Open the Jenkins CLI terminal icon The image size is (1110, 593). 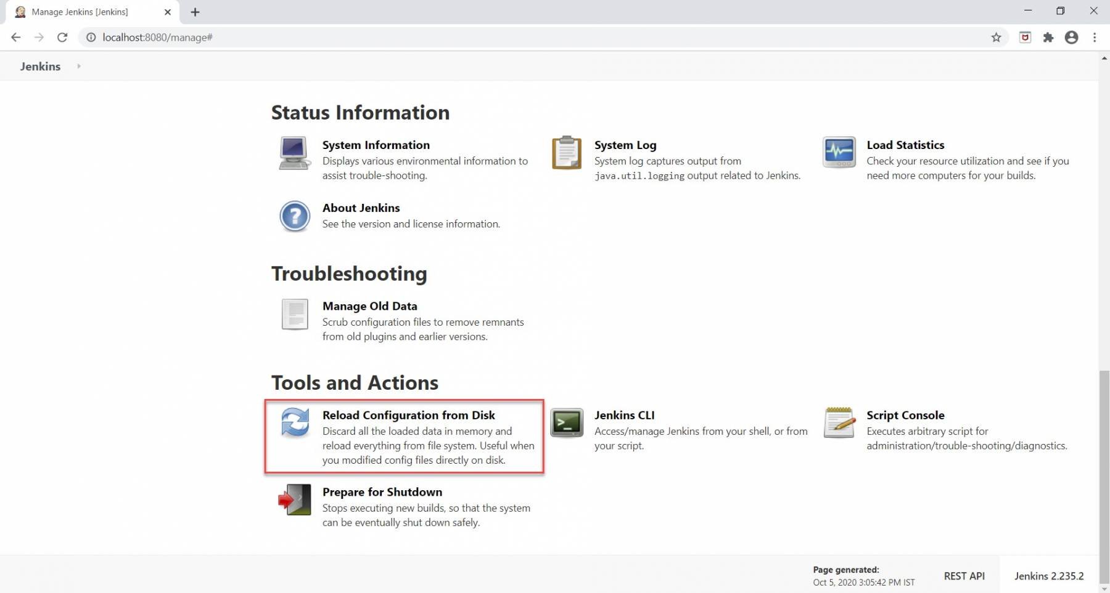click(x=567, y=423)
